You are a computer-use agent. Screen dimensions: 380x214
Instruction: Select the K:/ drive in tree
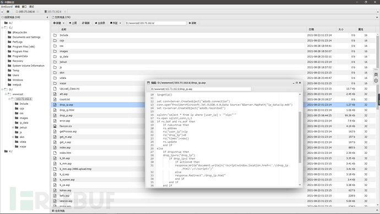(10, 151)
